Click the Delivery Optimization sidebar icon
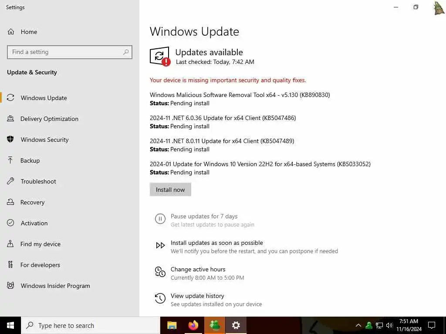Viewport: 446px width, 334px height. [x=10, y=118]
